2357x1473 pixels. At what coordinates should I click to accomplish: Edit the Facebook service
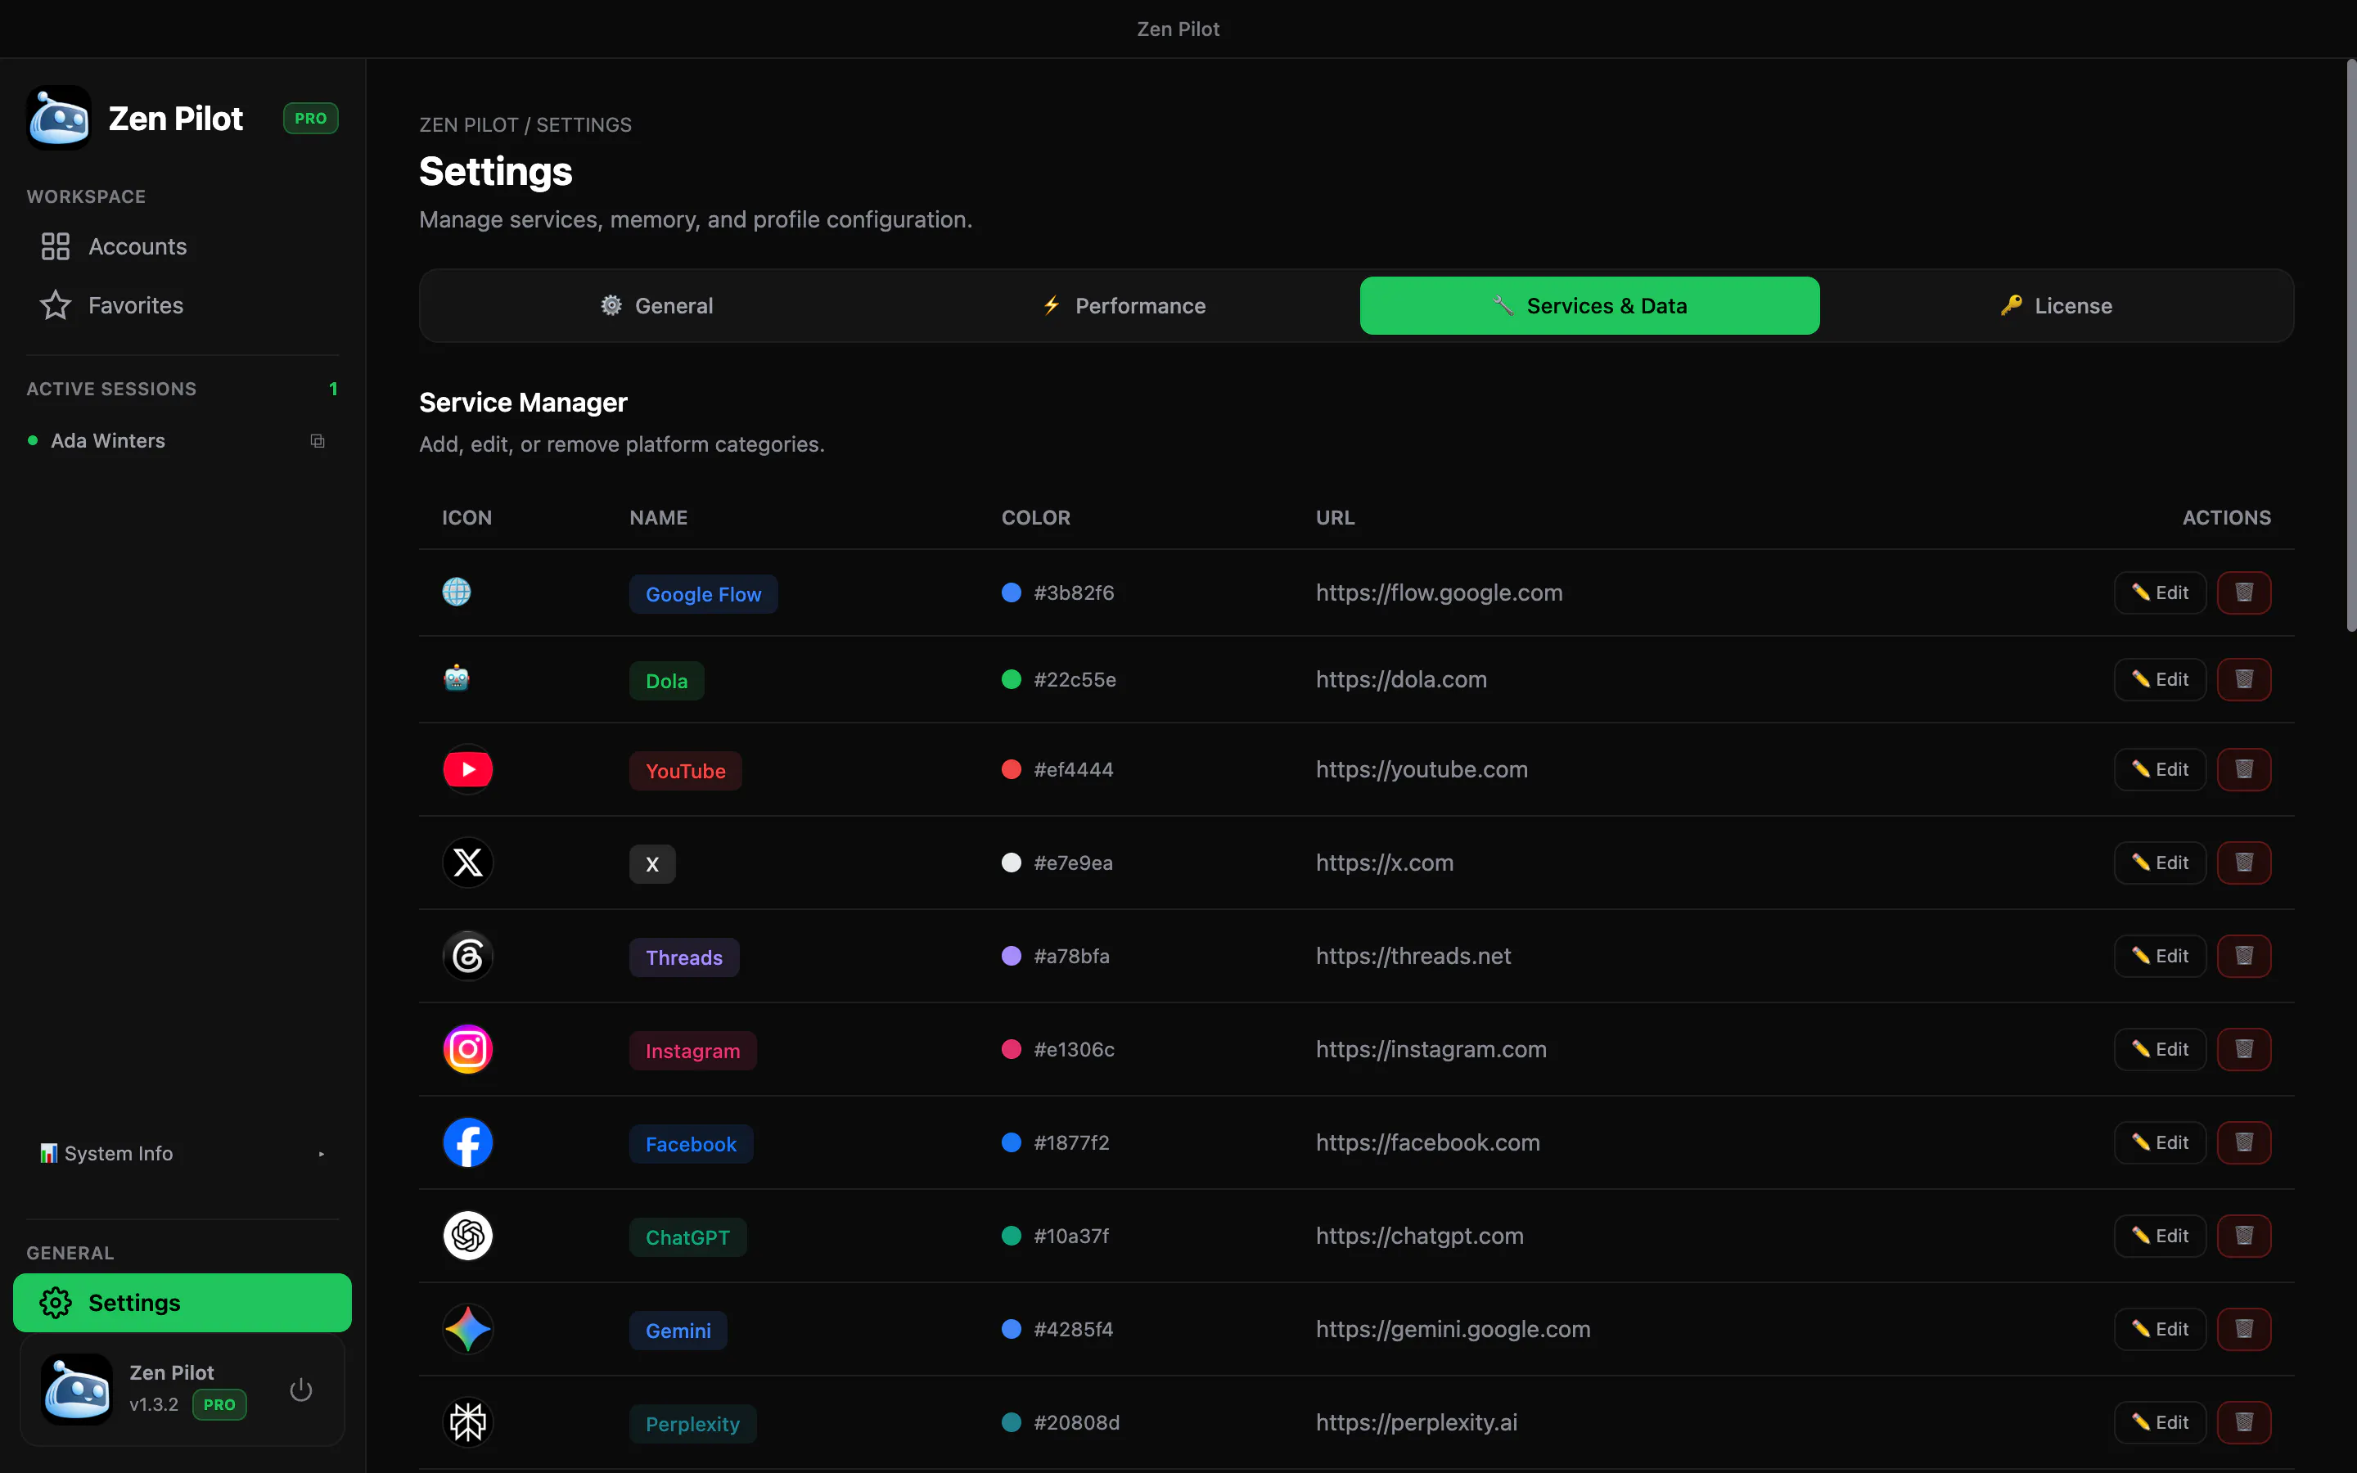(2159, 1142)
